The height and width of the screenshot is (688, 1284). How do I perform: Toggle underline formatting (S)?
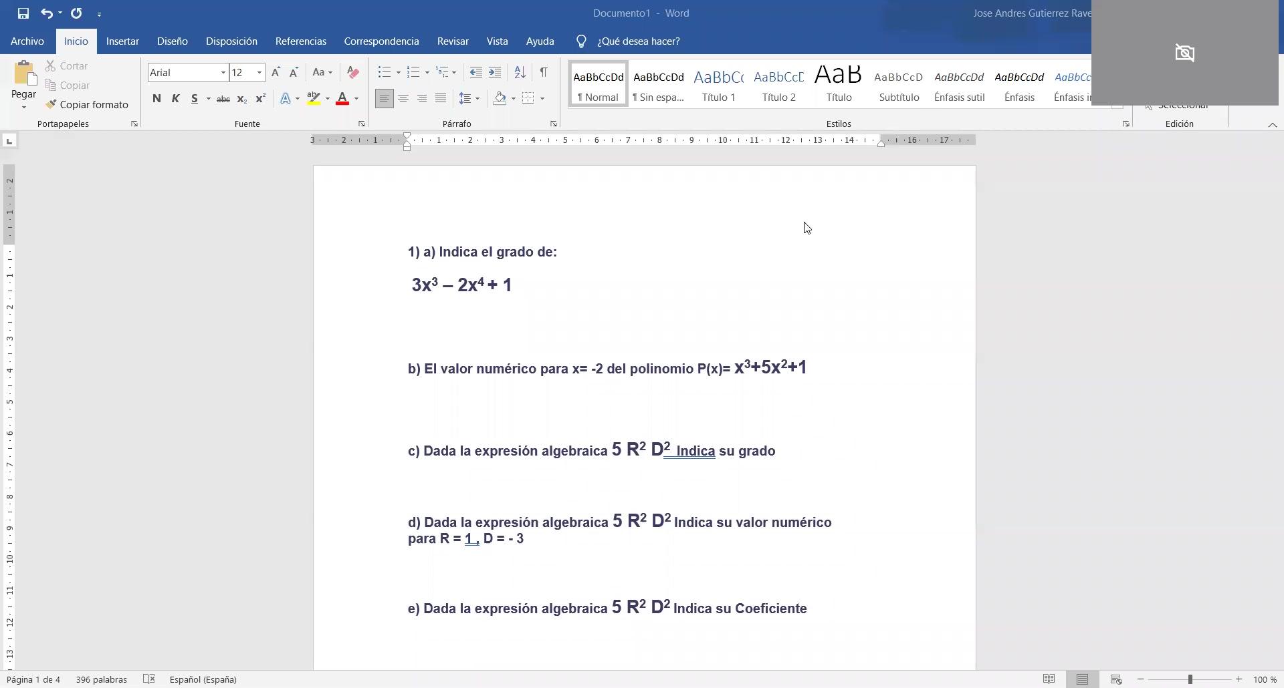(x=195, y=99)
